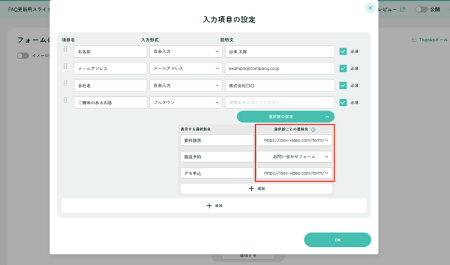Click the external-link preview icon
Viewport: 450px width, 265px height.
point(402,9)
